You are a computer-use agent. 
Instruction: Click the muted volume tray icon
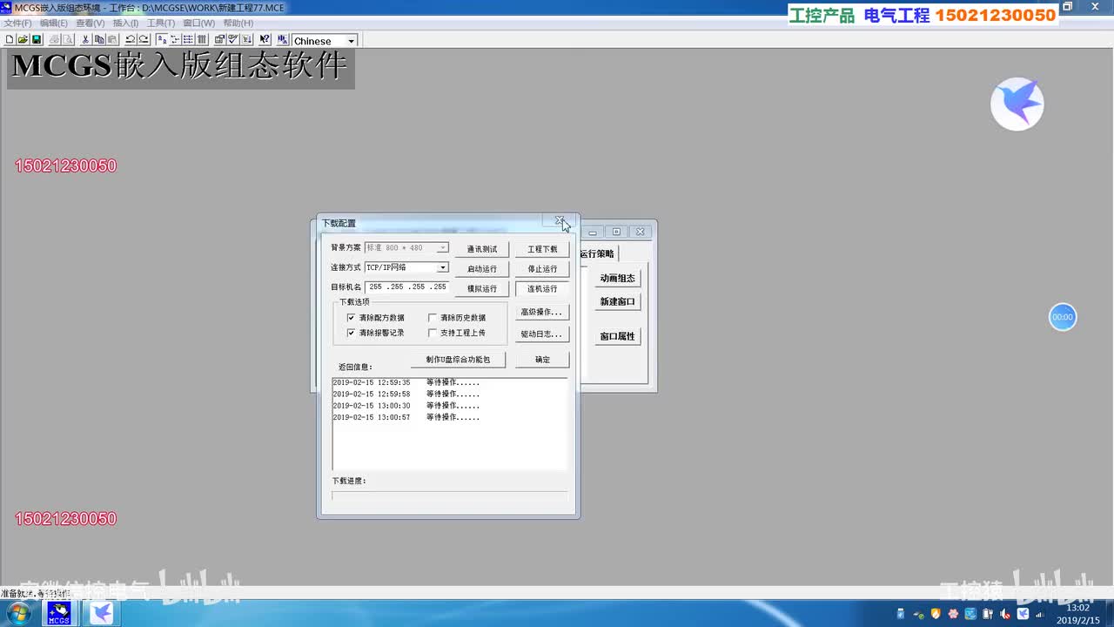tap(1005, 614)
